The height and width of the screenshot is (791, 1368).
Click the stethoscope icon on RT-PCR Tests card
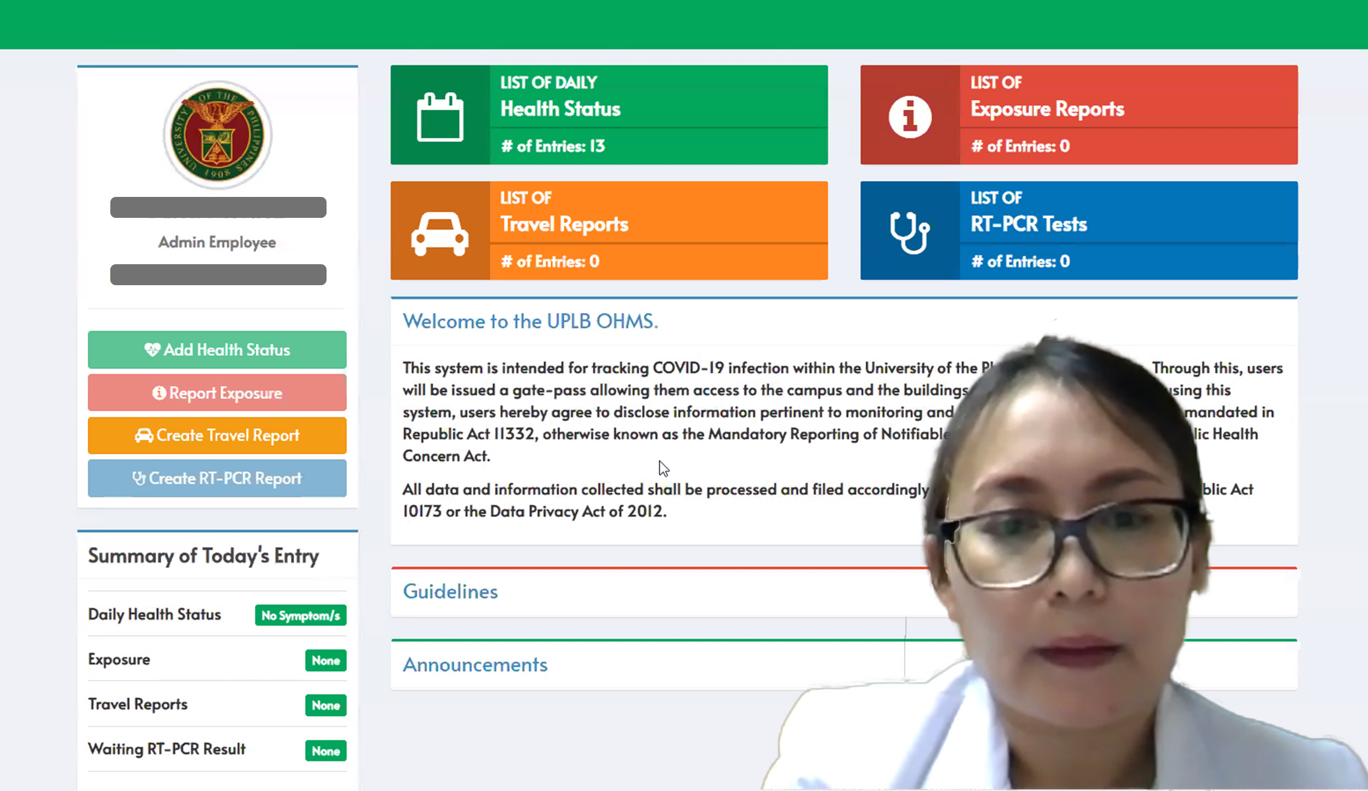point(910,233)
